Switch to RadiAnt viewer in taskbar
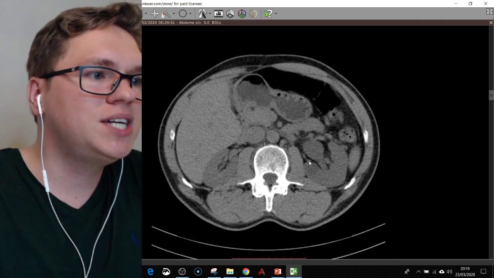 (294, 272)
